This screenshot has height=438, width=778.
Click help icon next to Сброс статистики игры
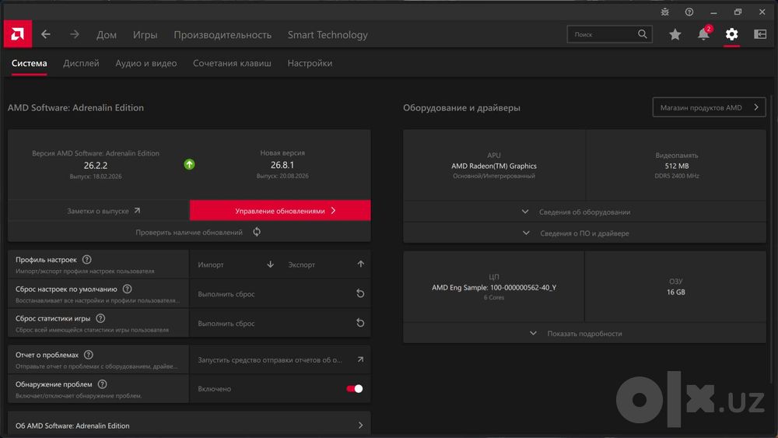[100, 318]
